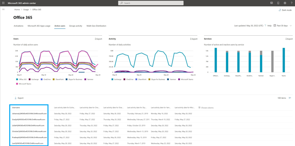The width and height of the screenshot is (295, 146).
Task: Switch to Microsoft 365 Apps usage tab
Action: (x=39, y=26)
